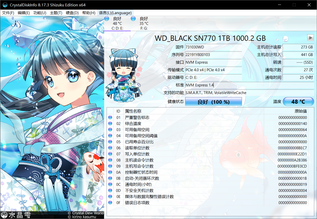Click the status orb of attribute 03
Screen dimensions: 317x219
110,130
